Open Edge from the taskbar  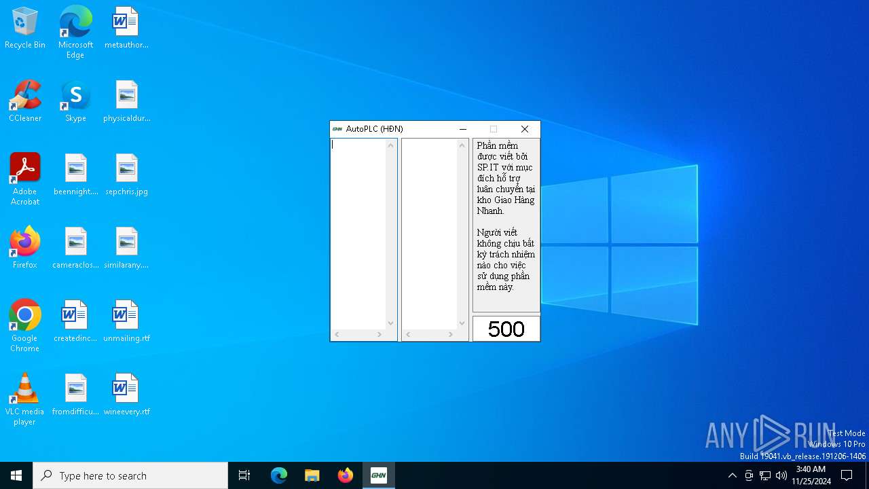pos(279,475)
